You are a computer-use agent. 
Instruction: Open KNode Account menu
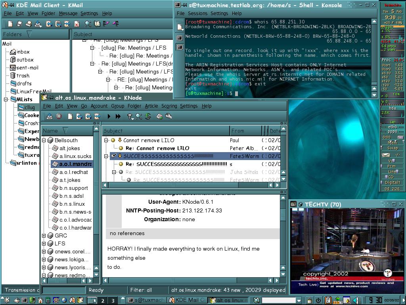tap(99, 106)
